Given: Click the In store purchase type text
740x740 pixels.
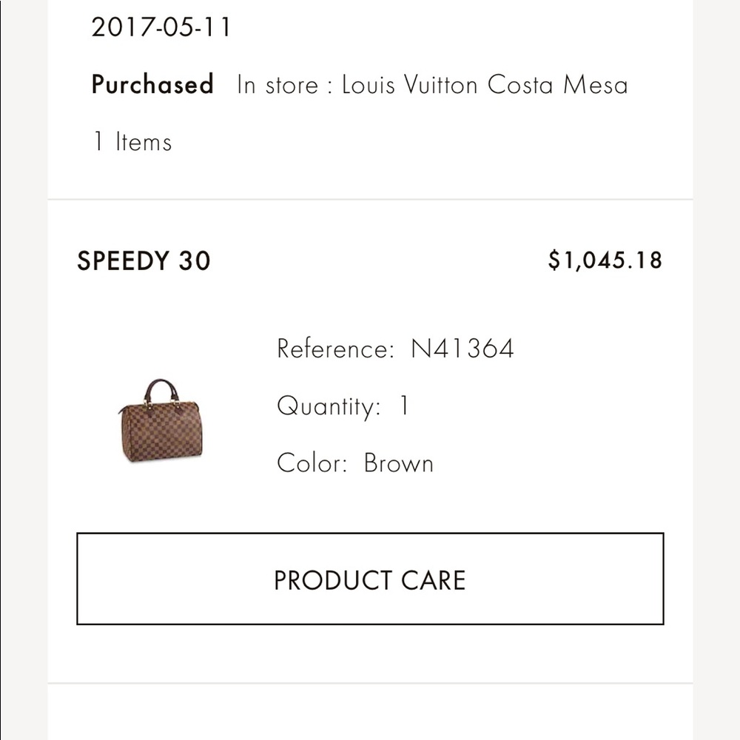Looking at the screenshot, I should click(278, 84).
